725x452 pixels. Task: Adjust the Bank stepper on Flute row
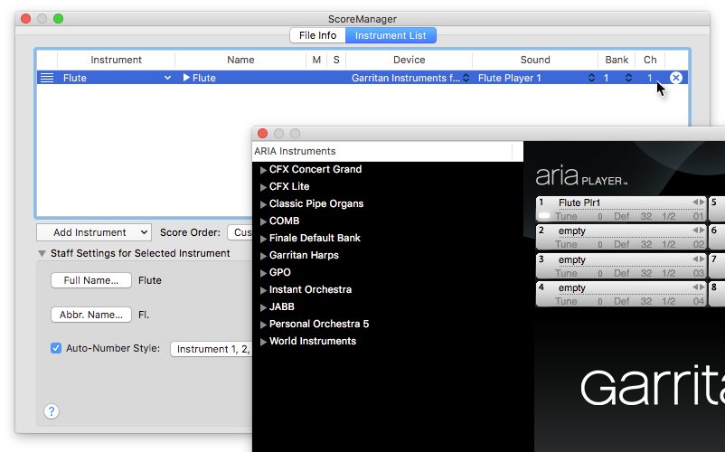pos(628,78)
